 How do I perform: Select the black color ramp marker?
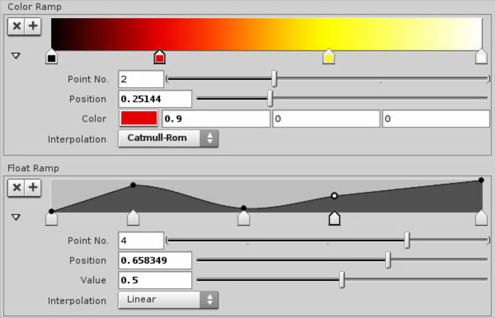click(x=51, y=56)
